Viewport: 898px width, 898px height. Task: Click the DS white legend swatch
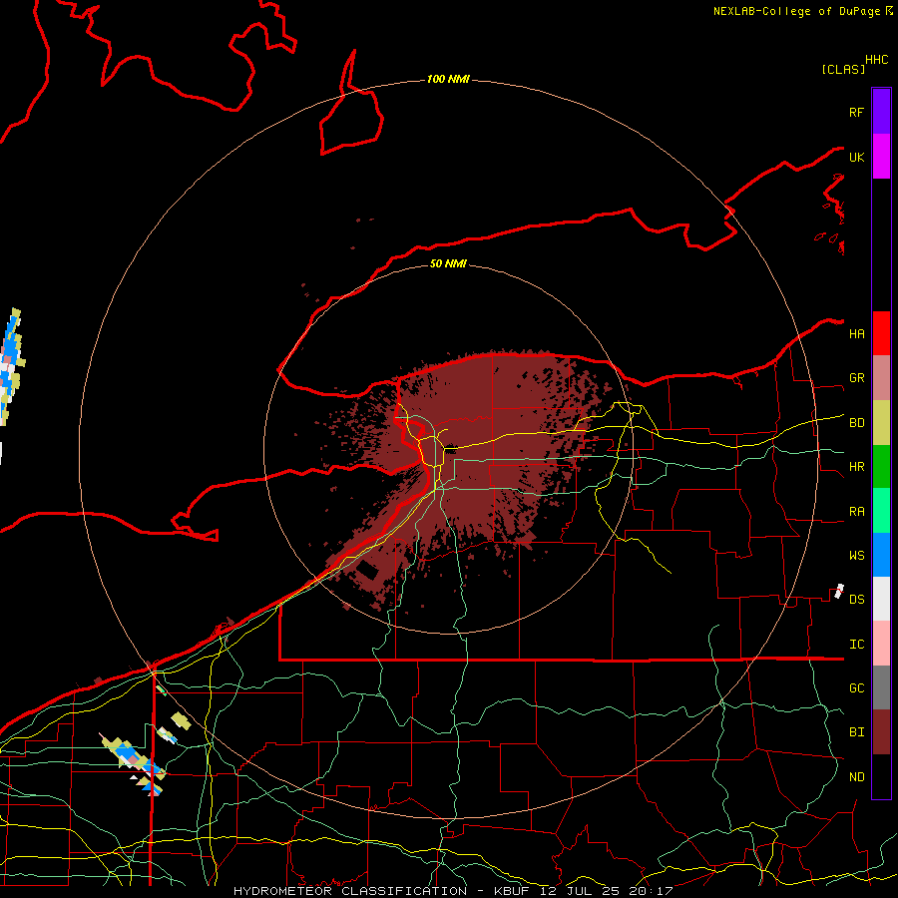tap(881, 599)
